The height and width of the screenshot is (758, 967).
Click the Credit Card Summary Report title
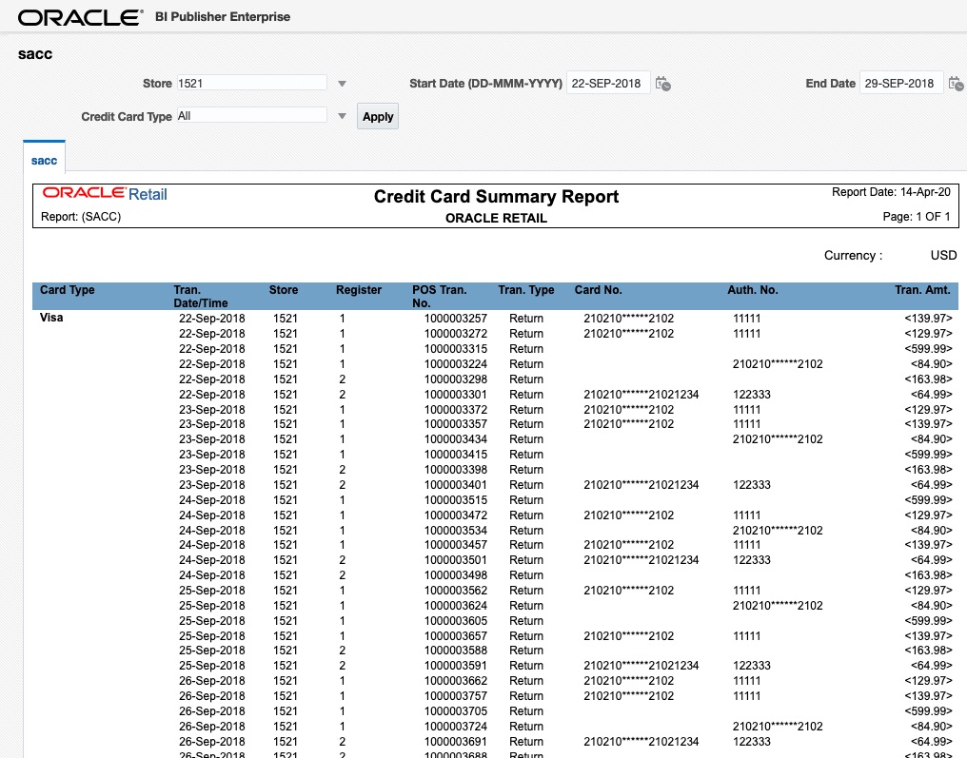pos(496,197)
